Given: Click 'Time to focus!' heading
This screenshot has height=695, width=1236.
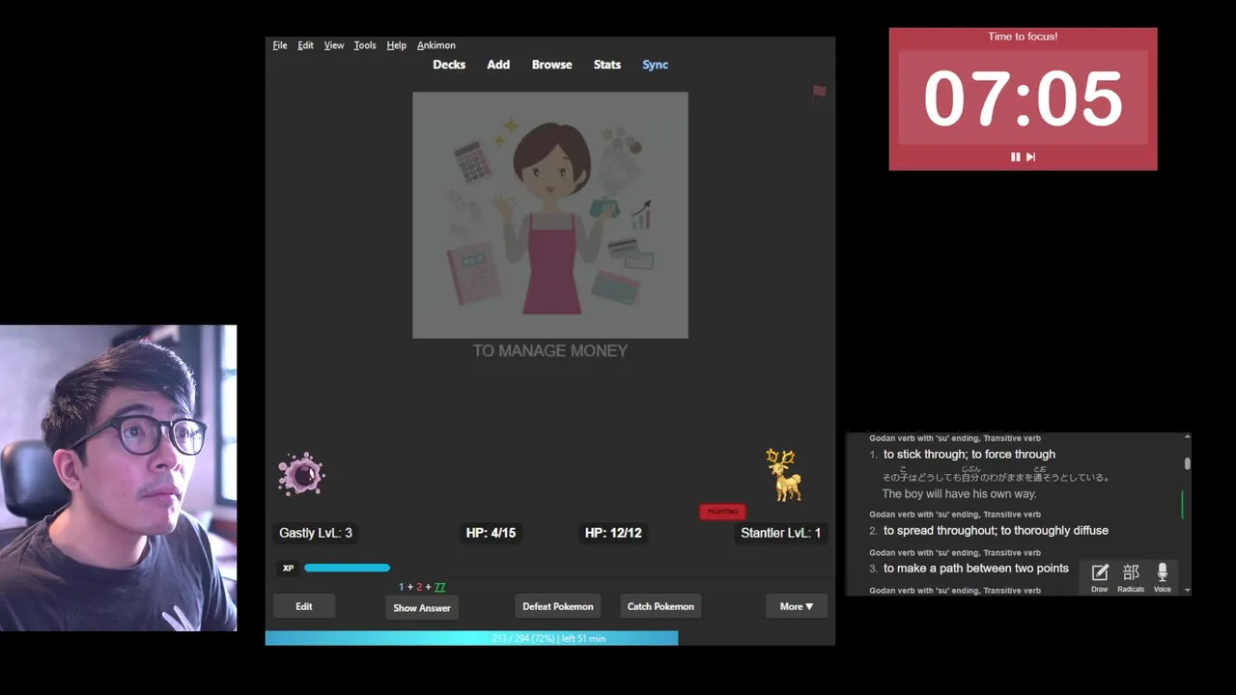Looking at the screenshot, I should [1023, 37].
